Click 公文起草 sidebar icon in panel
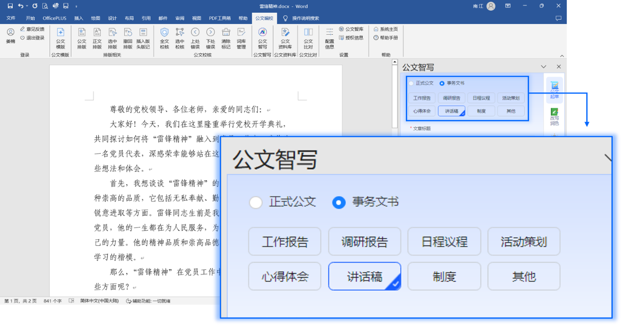Screen dimensions: 621x325 [554, 91]
